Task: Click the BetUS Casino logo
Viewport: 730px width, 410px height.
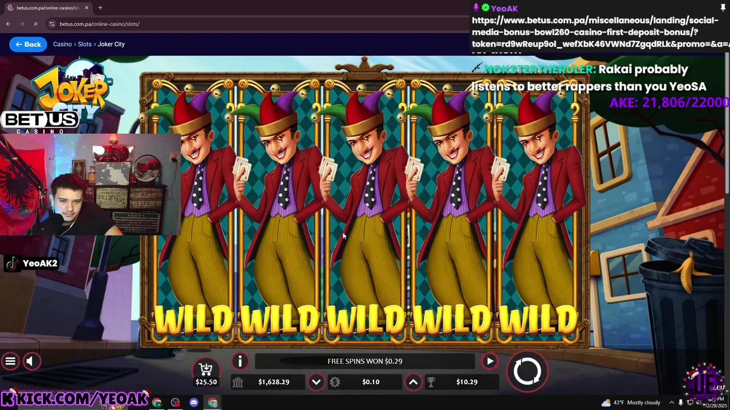Action: coord(41,122)
